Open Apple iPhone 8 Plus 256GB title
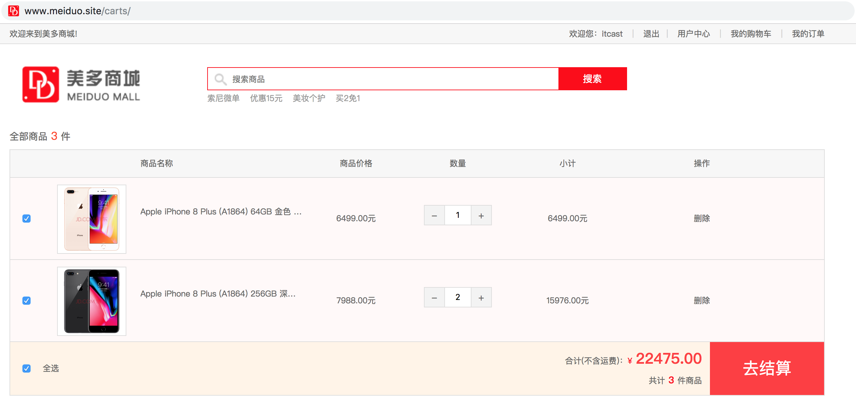The width and height of the screenshot is (856, 397). (x=218, y=294)
